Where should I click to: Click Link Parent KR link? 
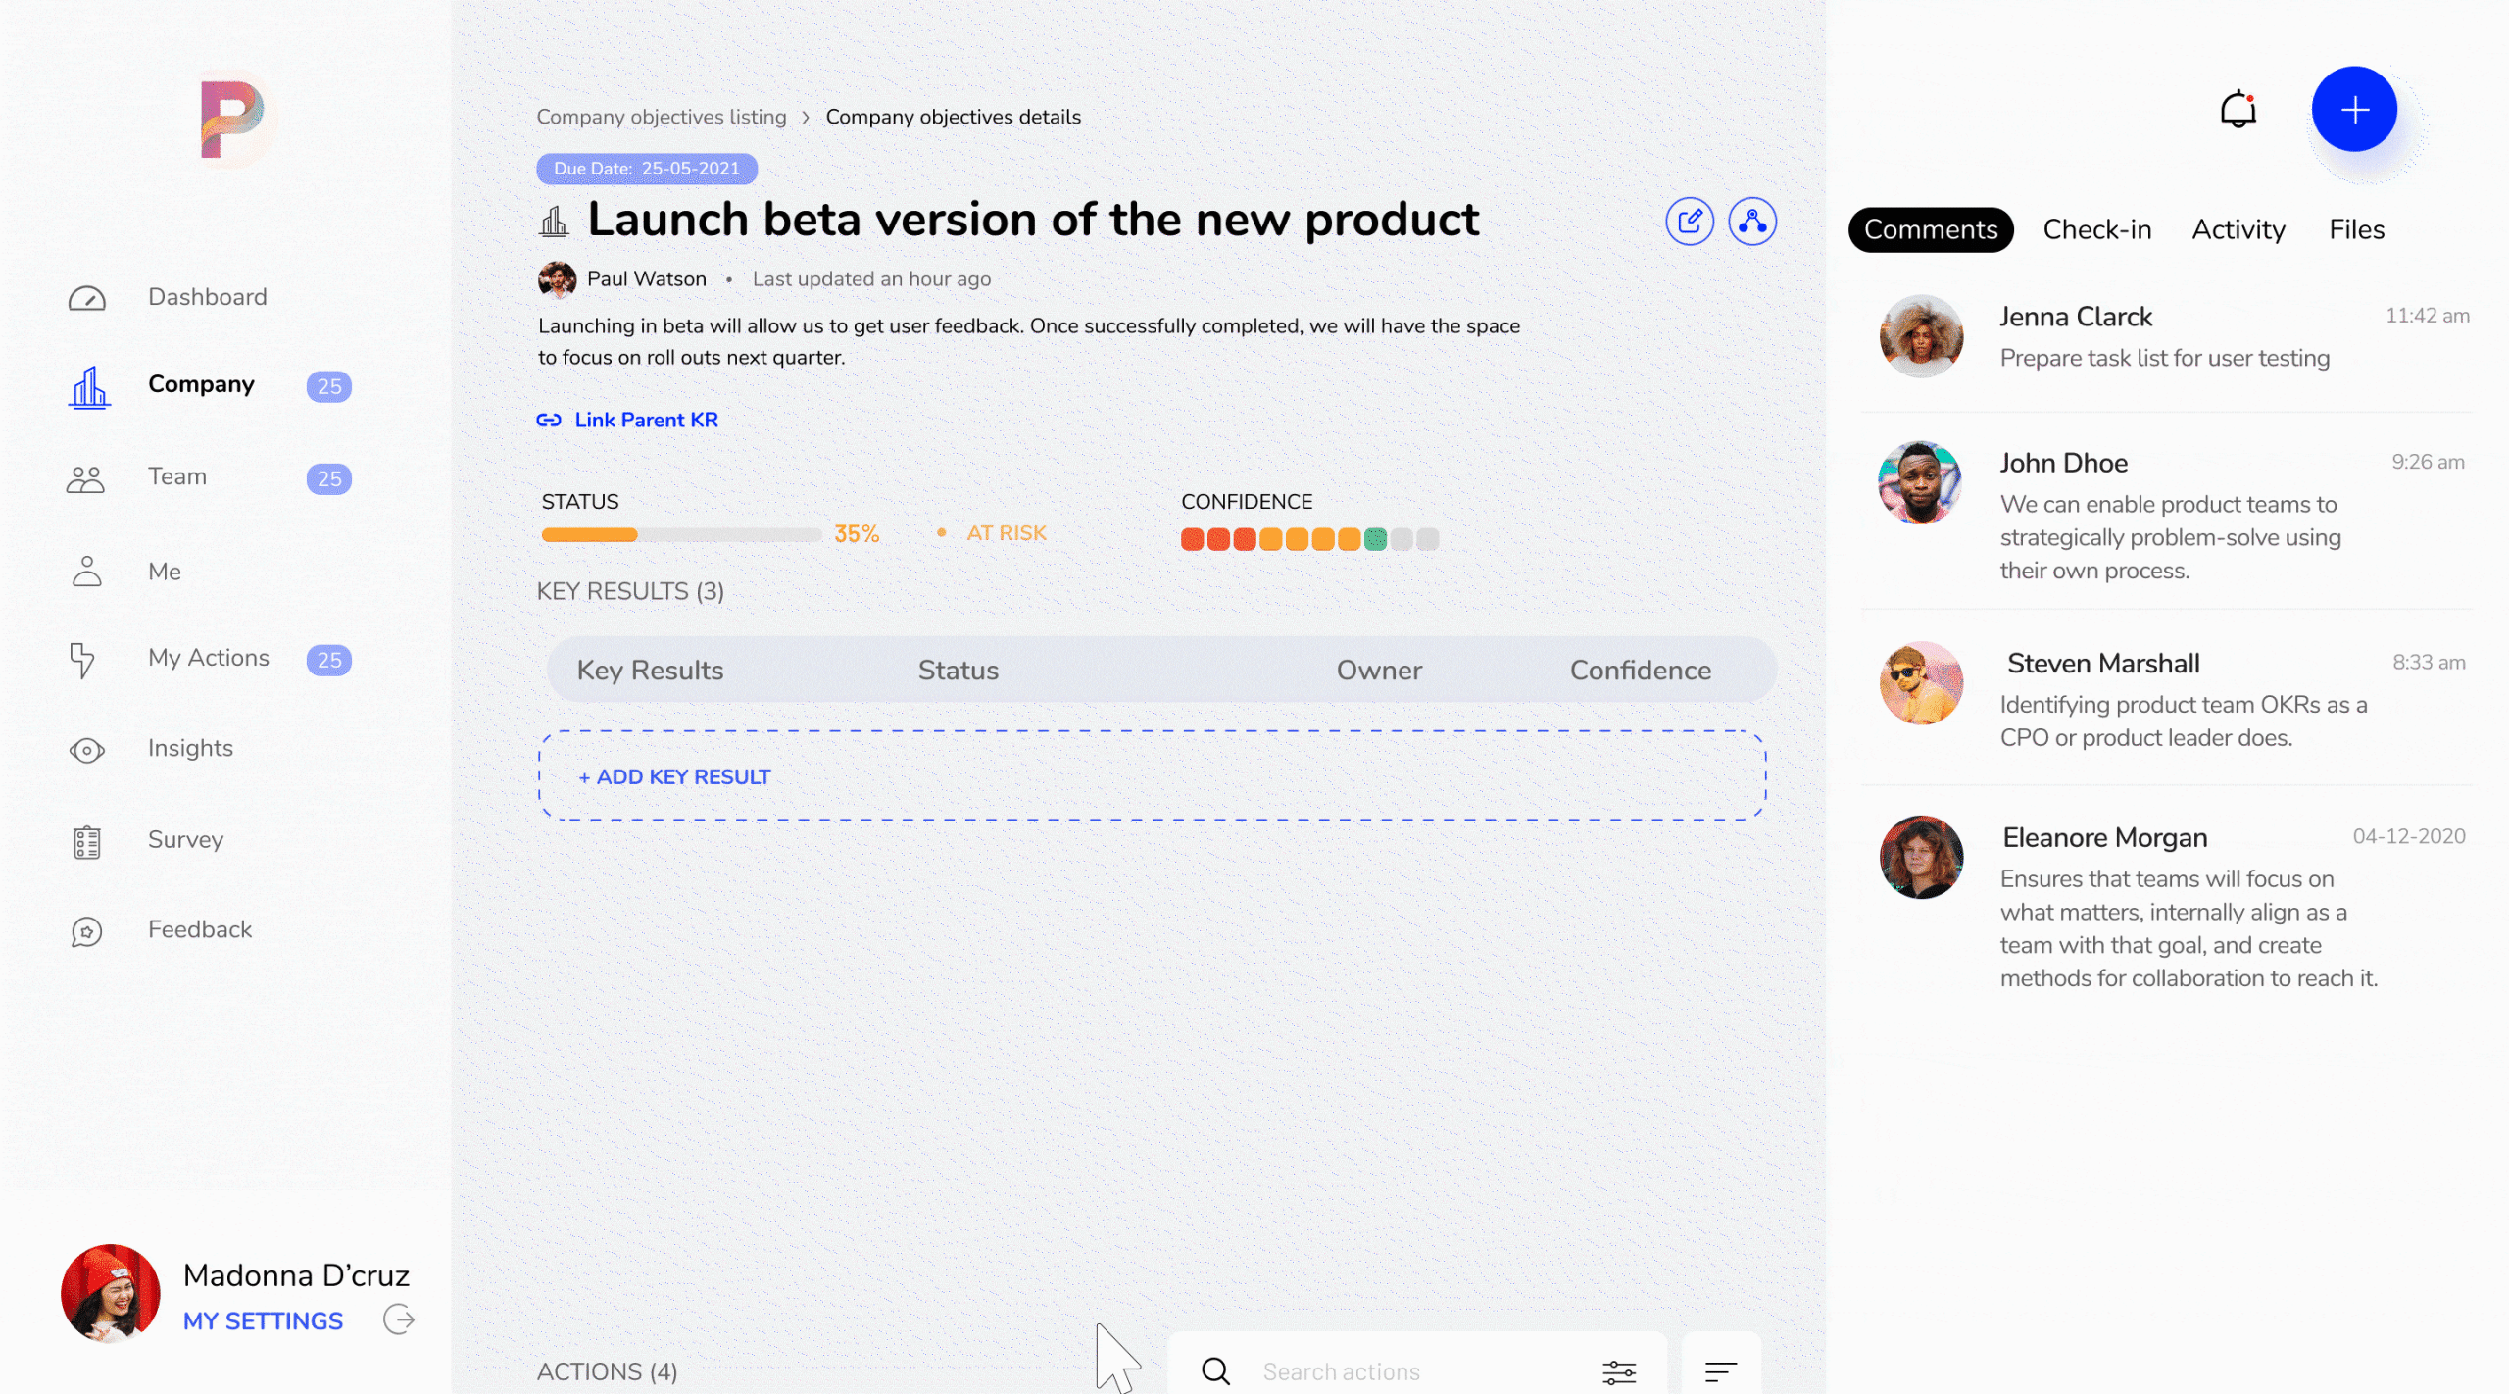pyautogui.click(x=645, y=420)
